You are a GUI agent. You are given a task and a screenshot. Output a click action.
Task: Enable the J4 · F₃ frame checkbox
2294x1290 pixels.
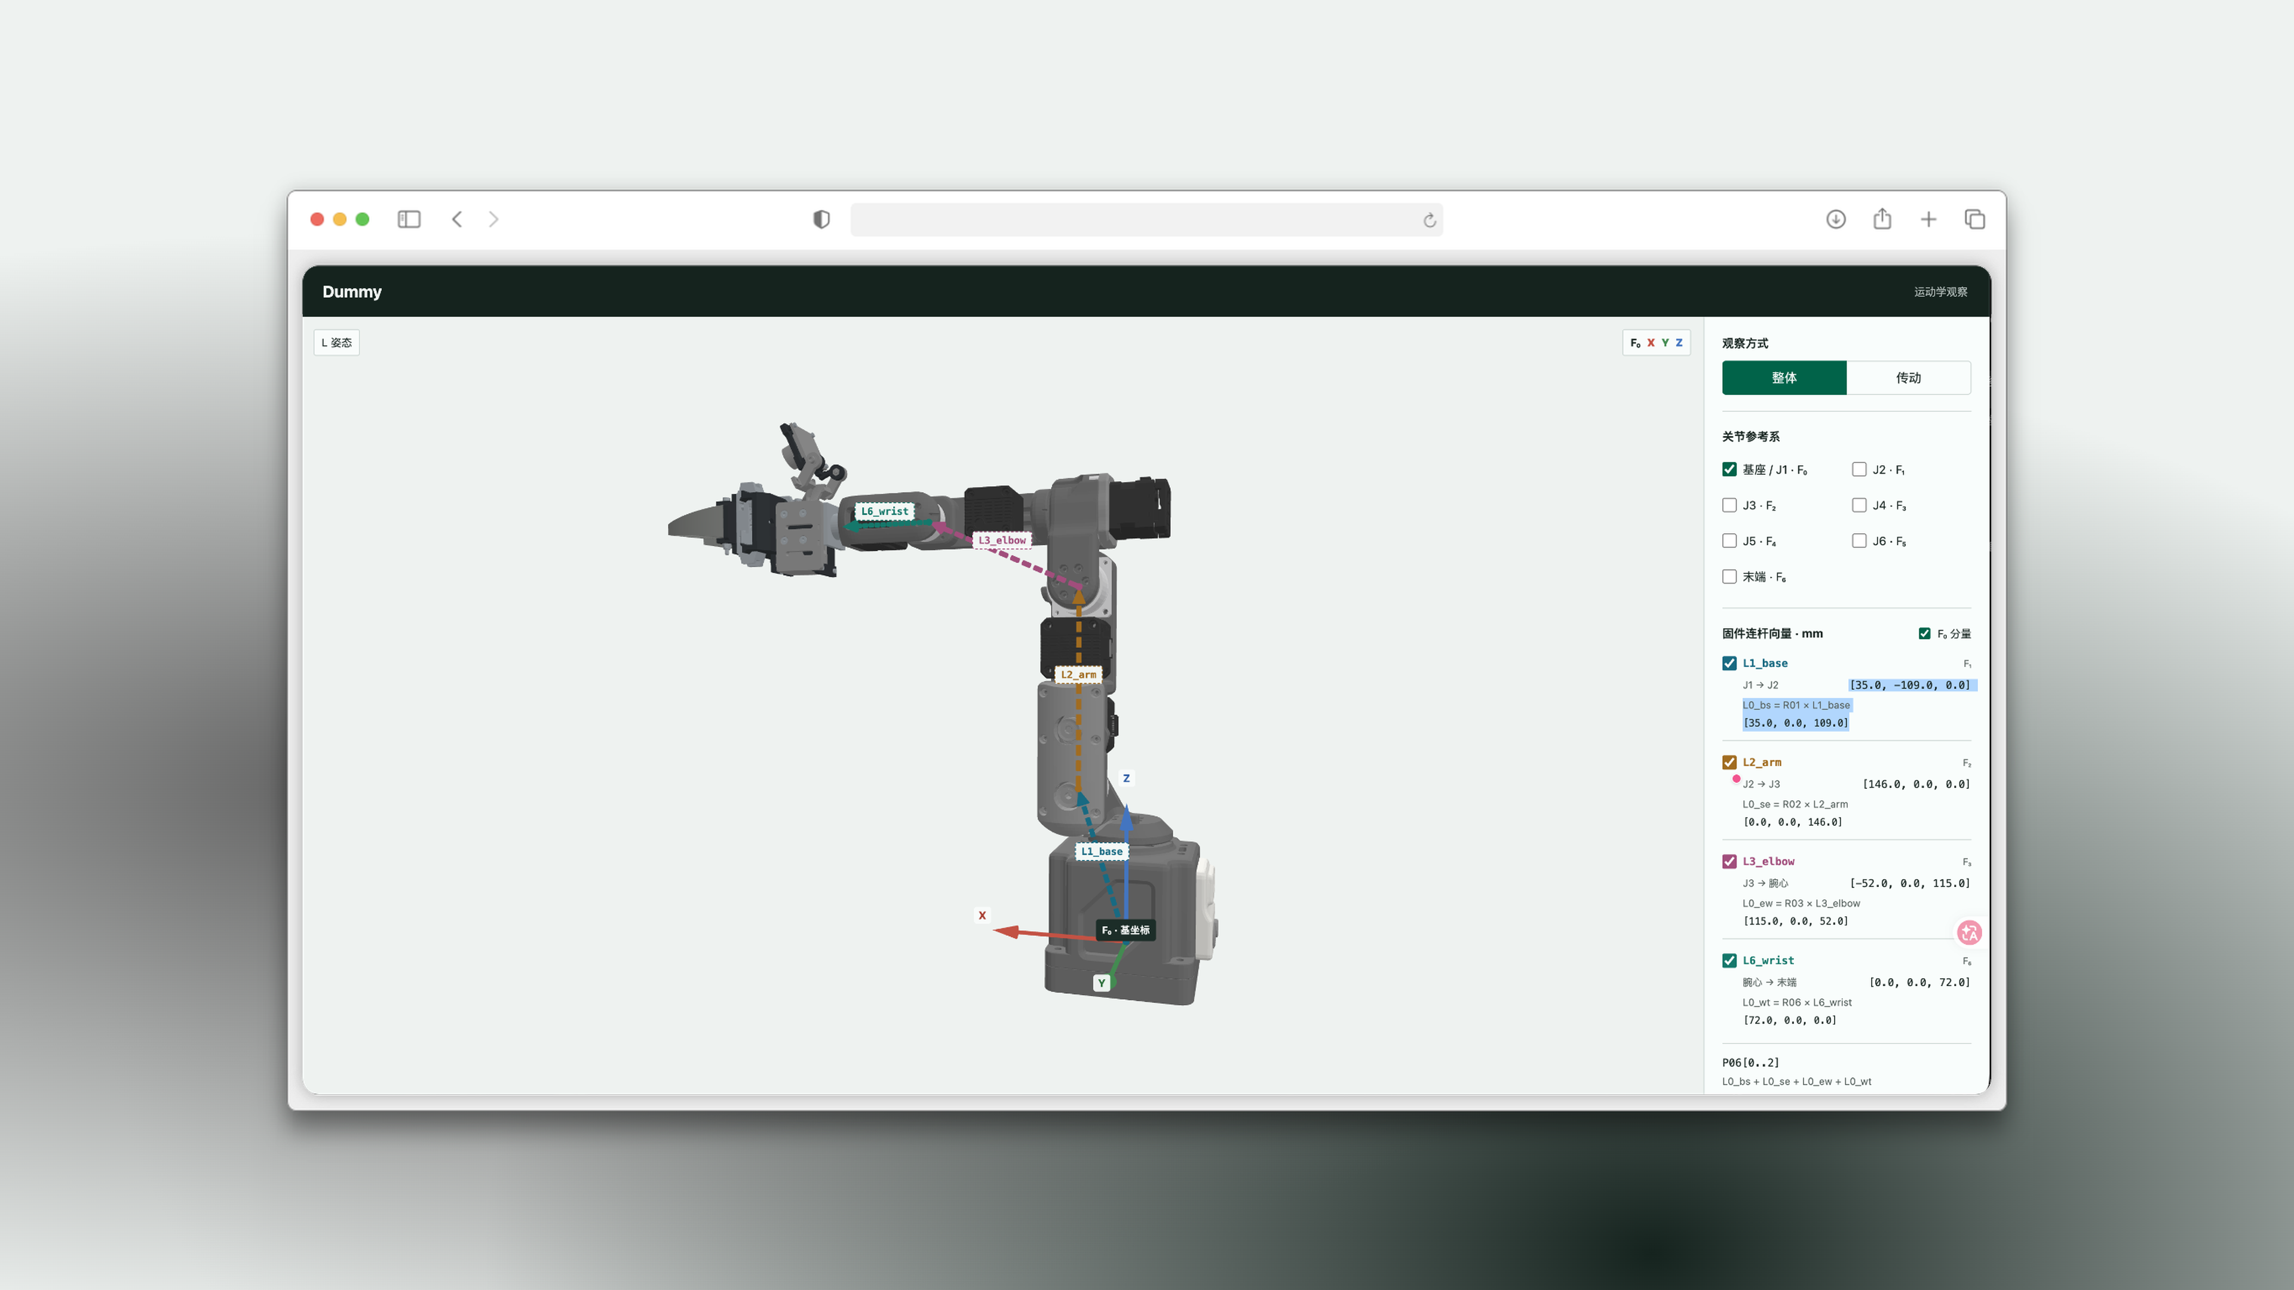tap(1858, 505)
